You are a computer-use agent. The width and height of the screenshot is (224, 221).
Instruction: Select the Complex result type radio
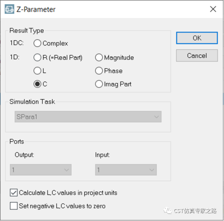[37, 43]
